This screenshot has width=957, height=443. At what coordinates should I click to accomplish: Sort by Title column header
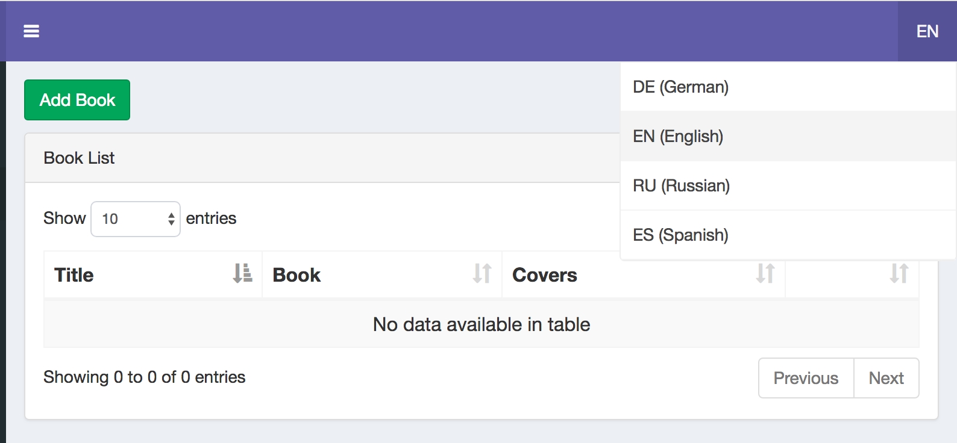point(74,275)
